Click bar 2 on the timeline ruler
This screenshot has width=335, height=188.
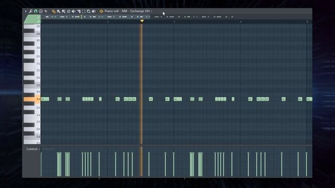[108, 22]
